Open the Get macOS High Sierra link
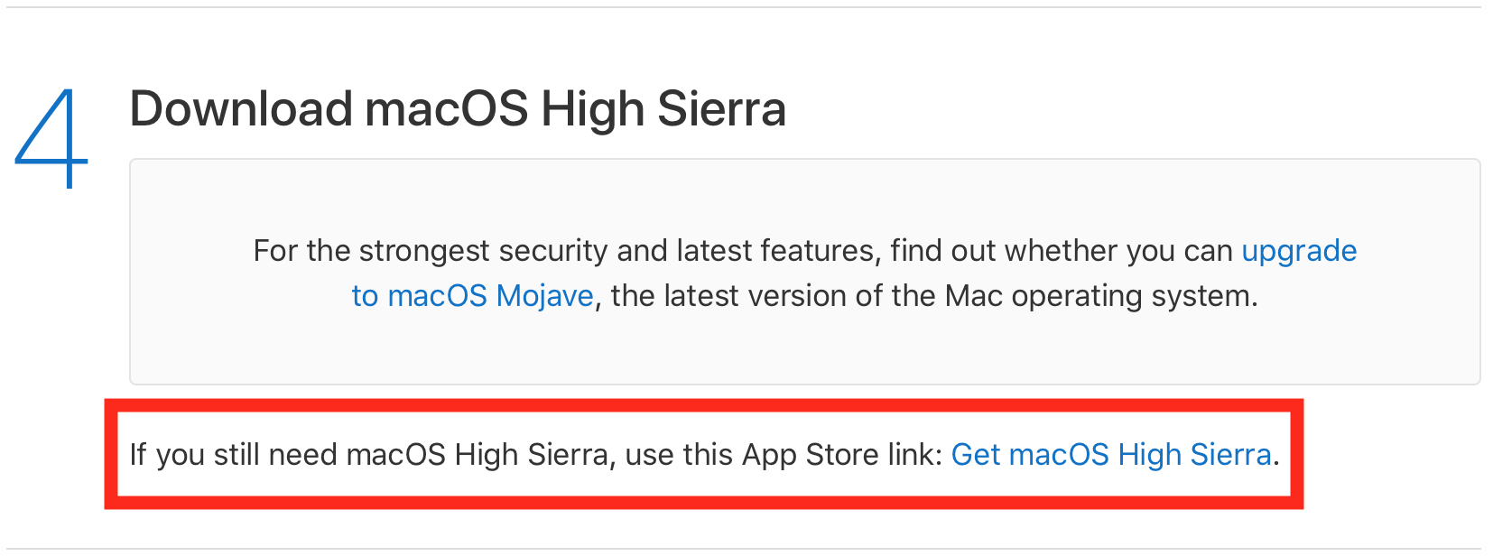The image size is (1493, 556). coord(1110,454)
